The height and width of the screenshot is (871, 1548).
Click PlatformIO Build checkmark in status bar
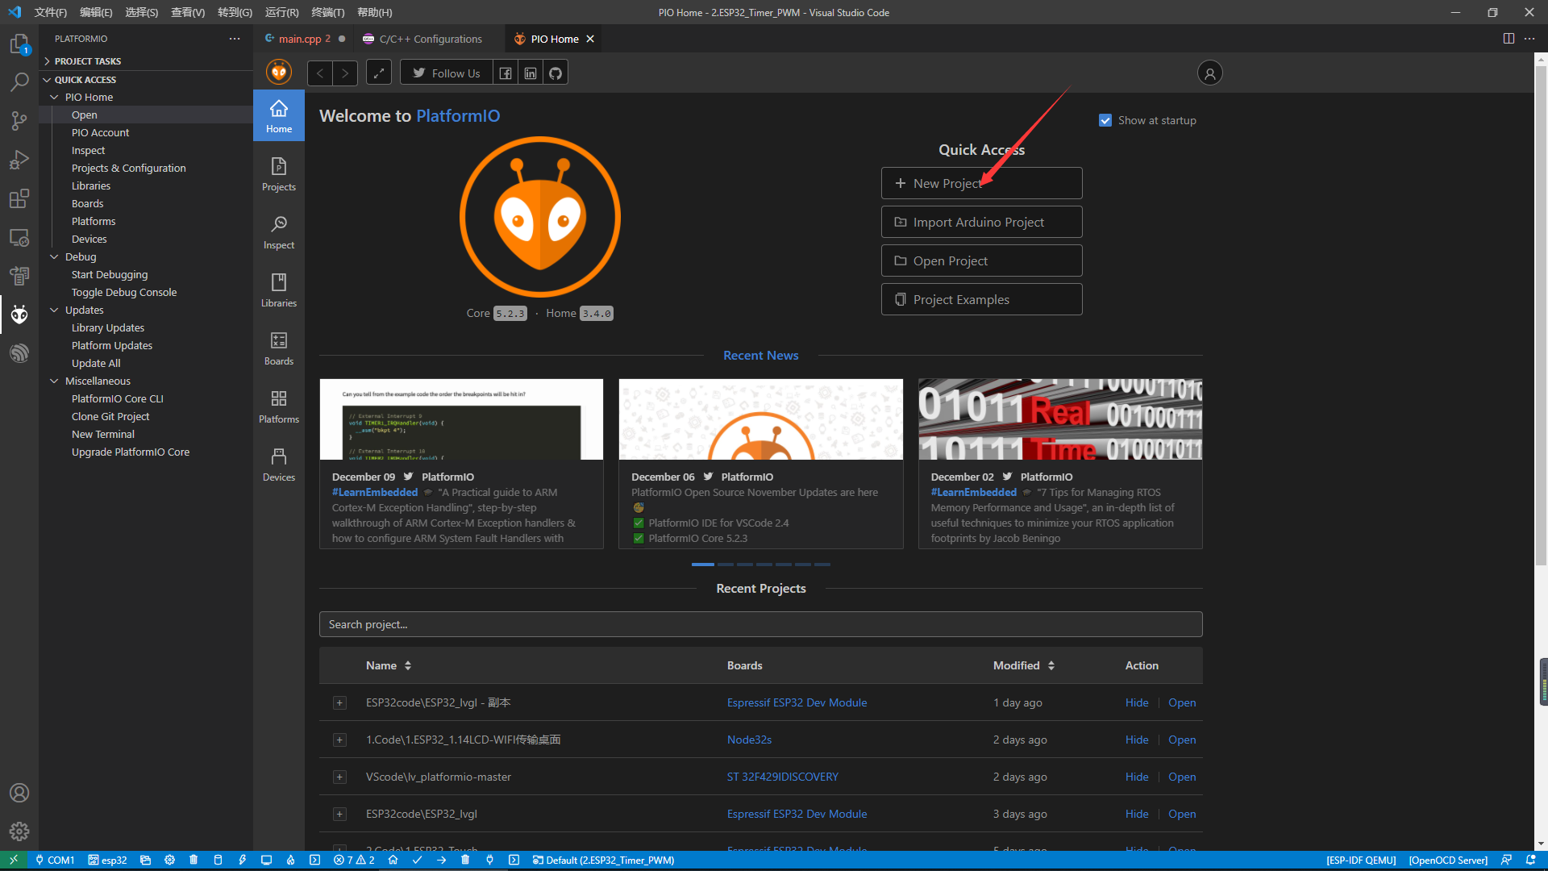[417, 860]
